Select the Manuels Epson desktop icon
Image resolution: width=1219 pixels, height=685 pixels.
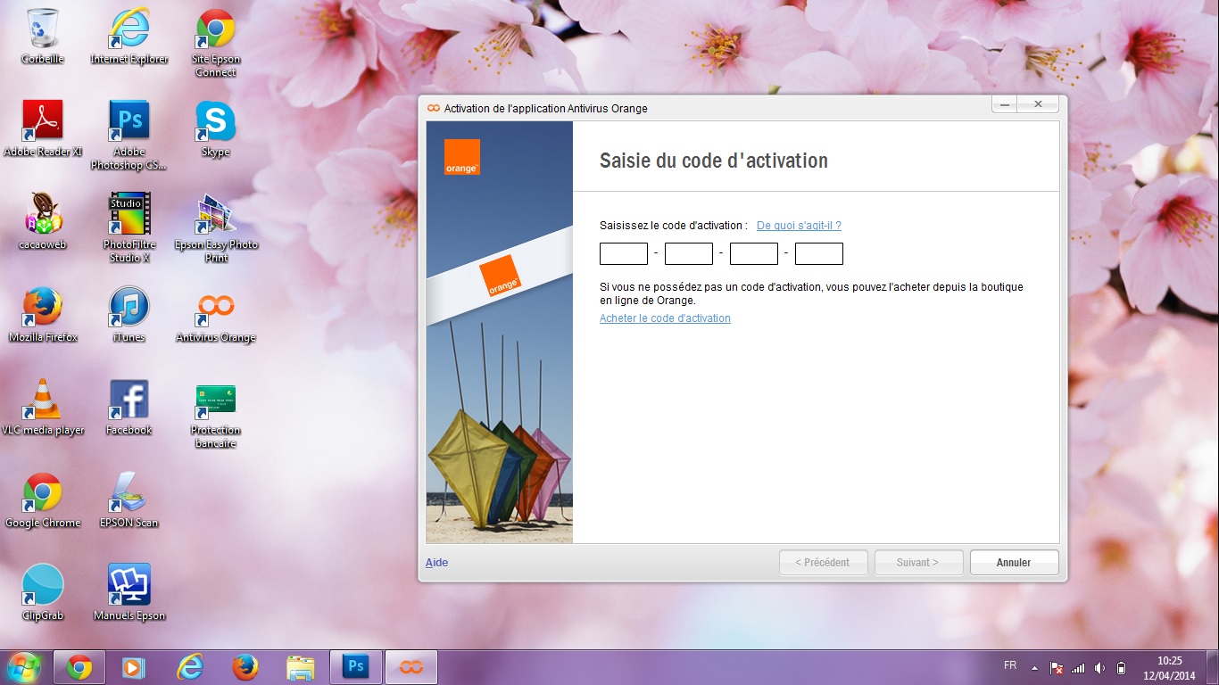tap(129, 593)
